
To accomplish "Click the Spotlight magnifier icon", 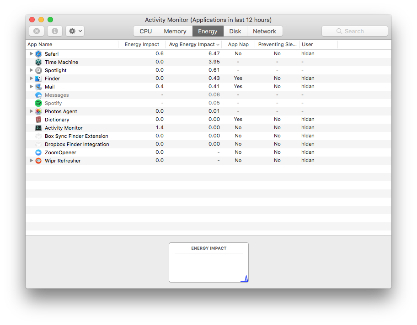I will pyautogui.click(x=38, y=70).
